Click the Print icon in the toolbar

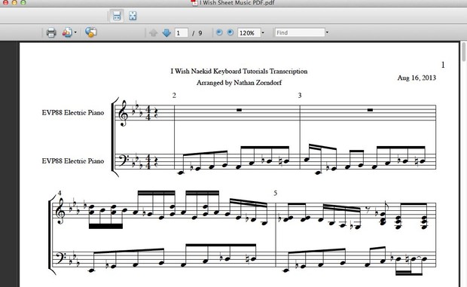coord(51,32)
